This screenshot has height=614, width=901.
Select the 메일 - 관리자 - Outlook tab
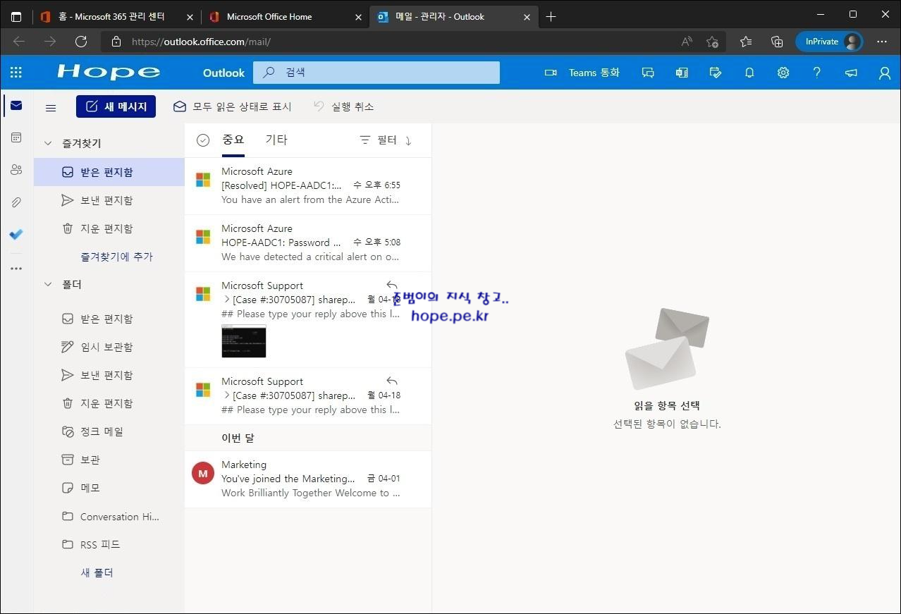pos(454,16)
